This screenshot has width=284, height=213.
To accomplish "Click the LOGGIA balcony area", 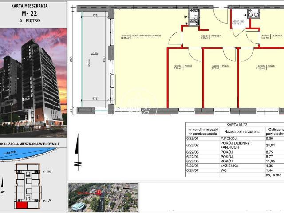I will click(94, 59).
